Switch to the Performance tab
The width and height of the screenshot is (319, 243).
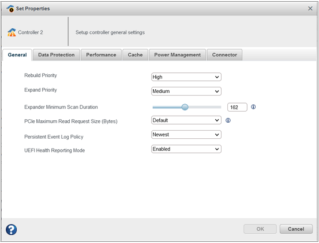click(x=101, y=55)
